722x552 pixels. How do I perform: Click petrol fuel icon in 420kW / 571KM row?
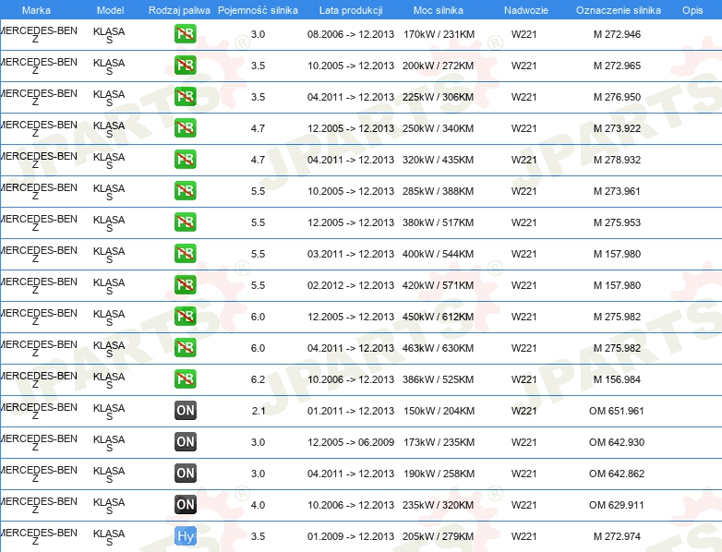pos(185,284)
